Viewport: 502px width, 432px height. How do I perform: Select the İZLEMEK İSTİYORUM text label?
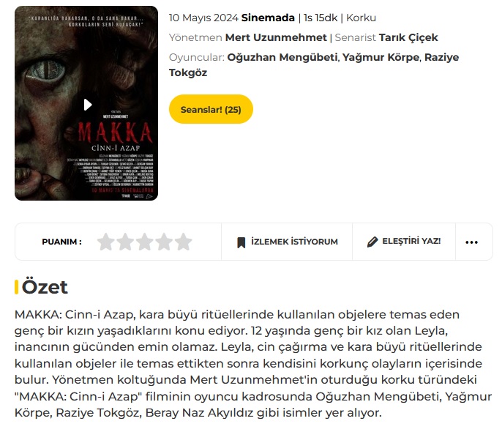[294, 242]
